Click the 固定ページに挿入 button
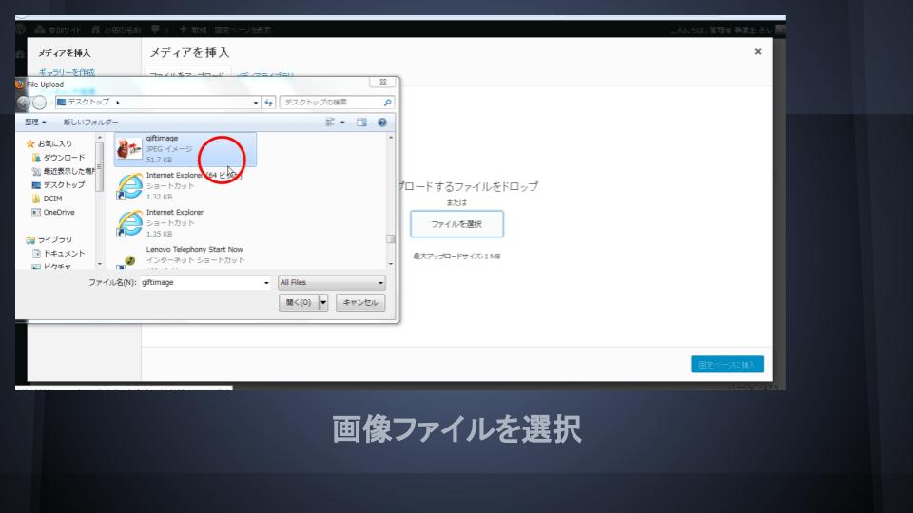 click(728, 365)
